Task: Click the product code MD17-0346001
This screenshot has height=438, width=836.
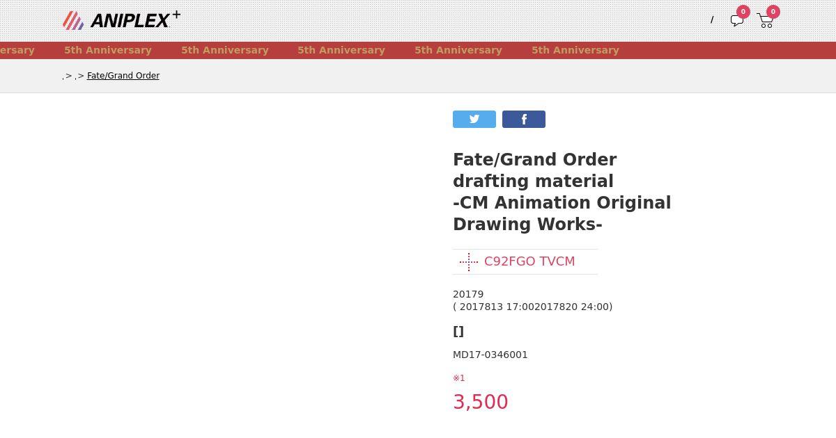Action: coord(490,355)
